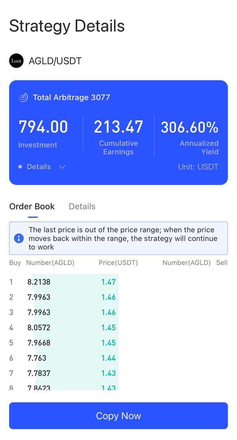Select the 794.00 Investment value

point(43,127)
